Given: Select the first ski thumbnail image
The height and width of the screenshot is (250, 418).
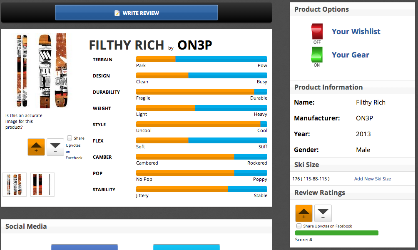Looking at the screenshot, I should pyautogui.click(x=15, y=185).
